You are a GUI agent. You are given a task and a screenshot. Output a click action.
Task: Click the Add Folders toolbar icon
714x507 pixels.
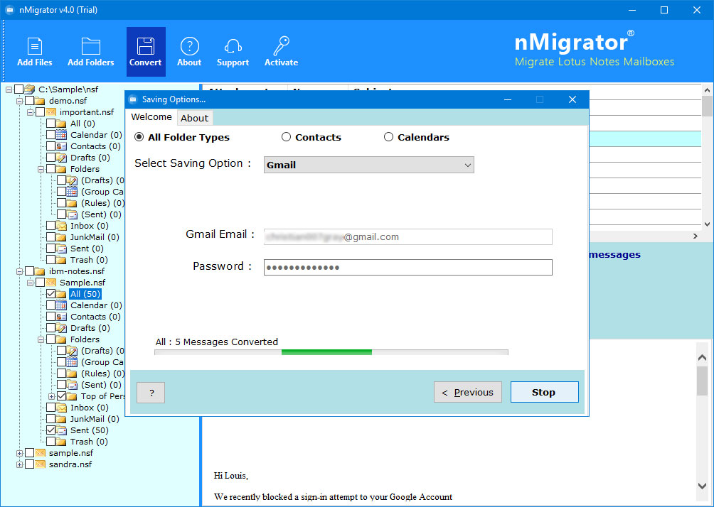[90, 46]
